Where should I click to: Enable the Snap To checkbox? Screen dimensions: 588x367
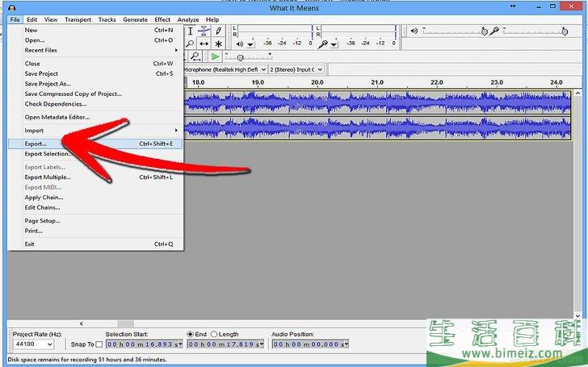[99, 344]
